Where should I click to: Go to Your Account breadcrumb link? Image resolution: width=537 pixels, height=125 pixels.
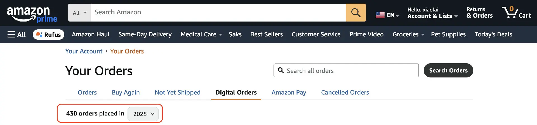point(84,51)
